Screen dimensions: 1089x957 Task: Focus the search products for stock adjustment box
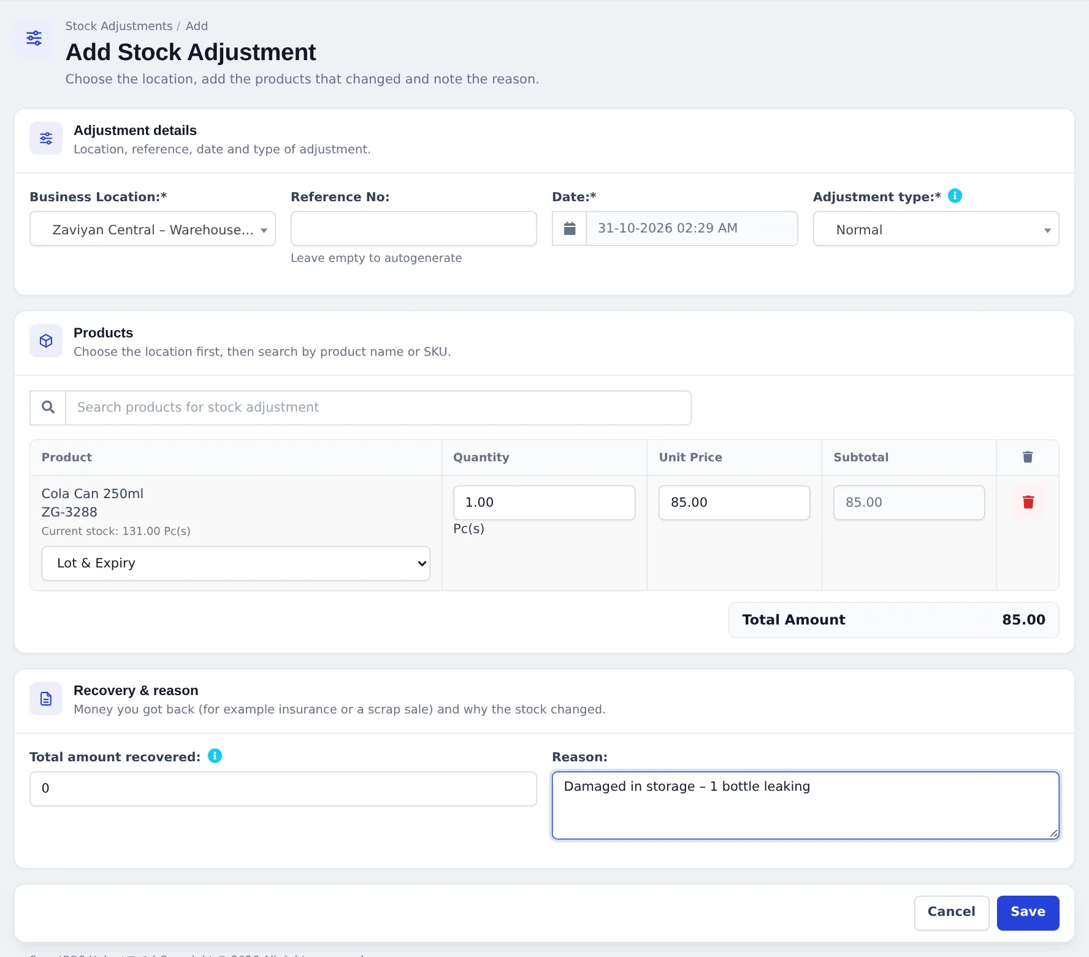(x=378, y=407)
